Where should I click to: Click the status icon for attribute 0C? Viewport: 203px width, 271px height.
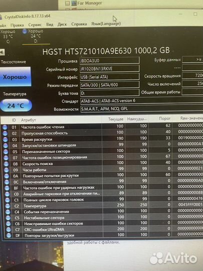pyautogui.click(x=7, y=182)
